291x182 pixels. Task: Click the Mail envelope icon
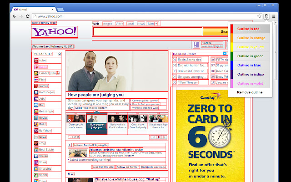36,105
